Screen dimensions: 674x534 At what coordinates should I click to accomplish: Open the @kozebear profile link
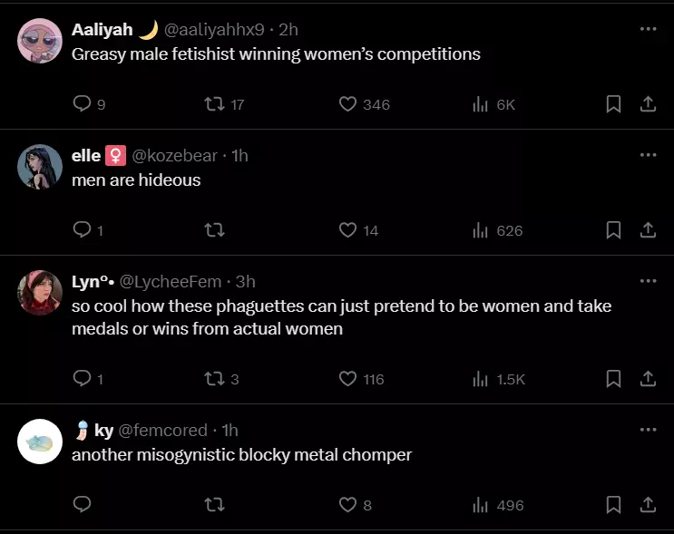pyautogui.click(x=175, y=156)
